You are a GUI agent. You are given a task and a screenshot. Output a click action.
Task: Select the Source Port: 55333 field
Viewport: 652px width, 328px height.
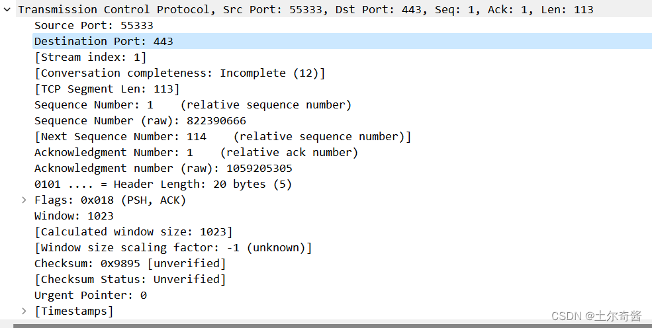(93, 25)
